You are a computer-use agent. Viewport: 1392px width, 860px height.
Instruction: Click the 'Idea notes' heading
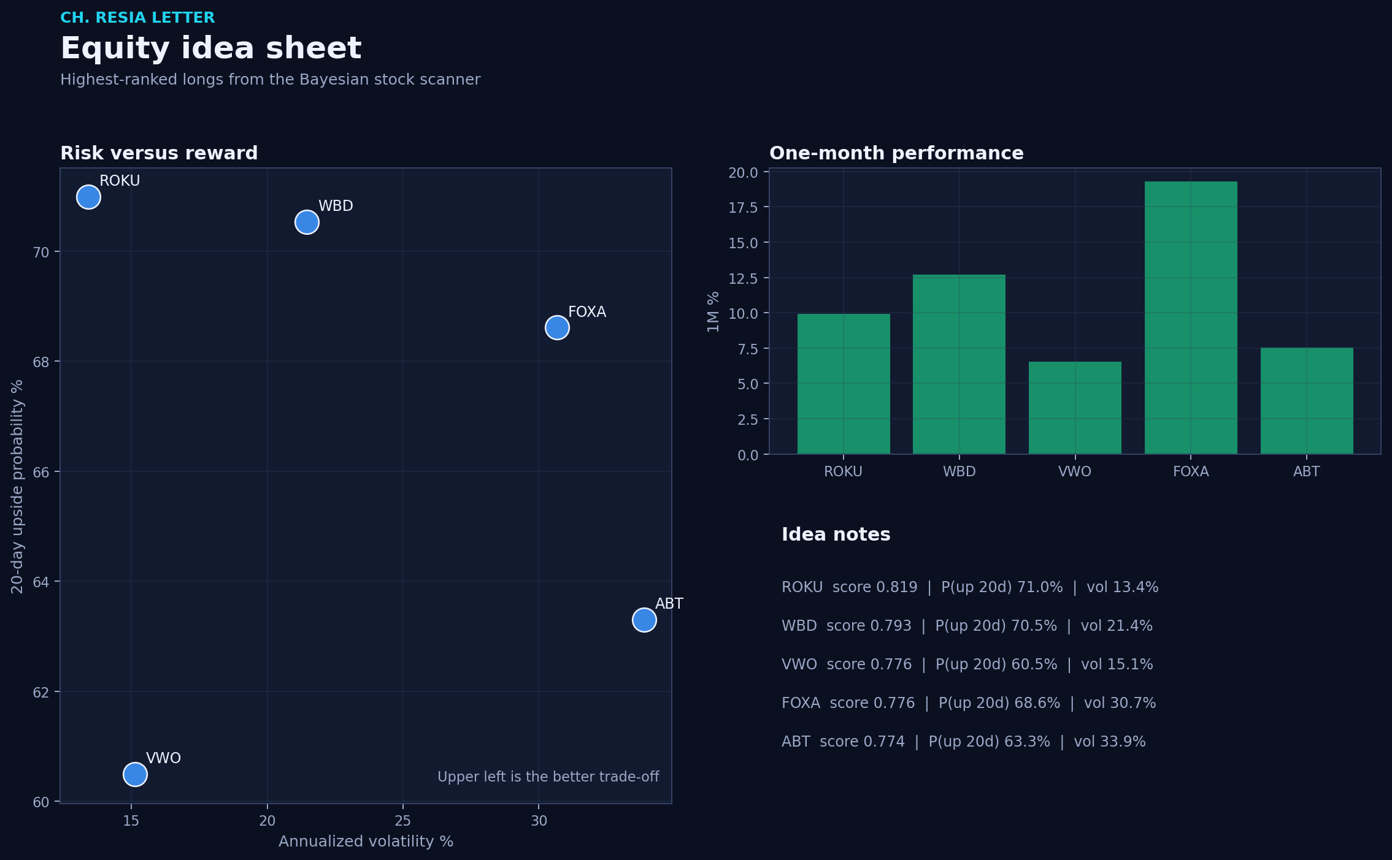[x=836, y=535]
